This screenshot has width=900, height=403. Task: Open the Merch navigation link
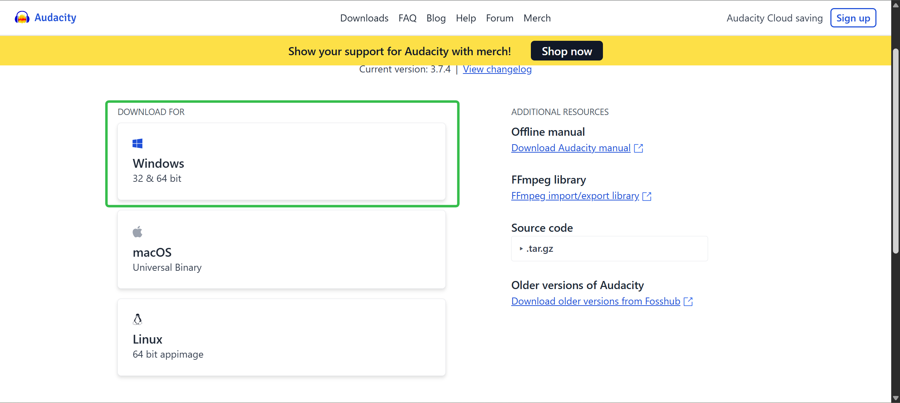tap(537, 18)
